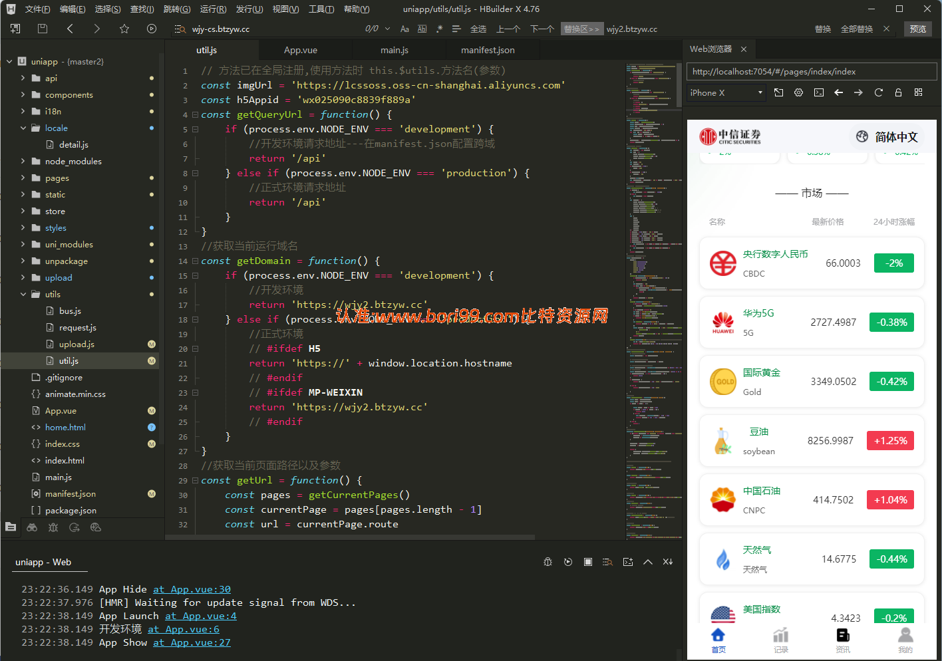Image resolution: width=942 pixels, height=661 pixels.
Task: Clear console with the X-arrow icon
Action: [667, 562]
